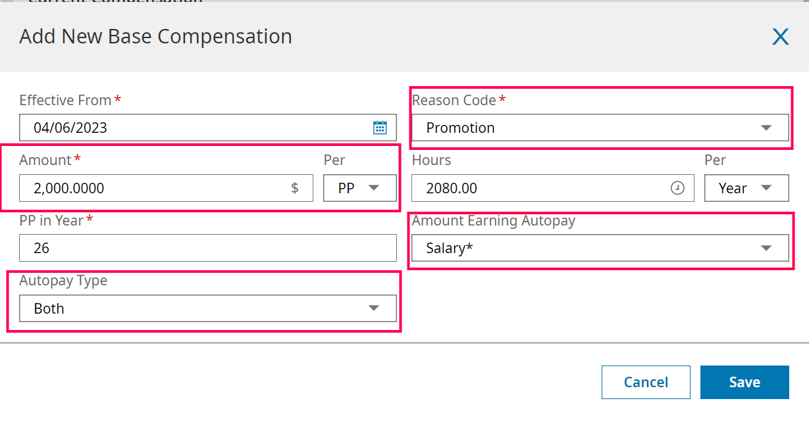Screen dimensions: 809x428
Task: Click the clock icon in Hours field
Action: [677, 188]
